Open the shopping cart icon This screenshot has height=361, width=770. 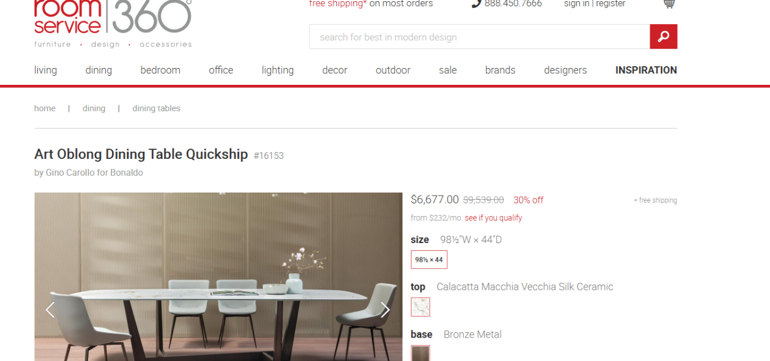point(669,4)
